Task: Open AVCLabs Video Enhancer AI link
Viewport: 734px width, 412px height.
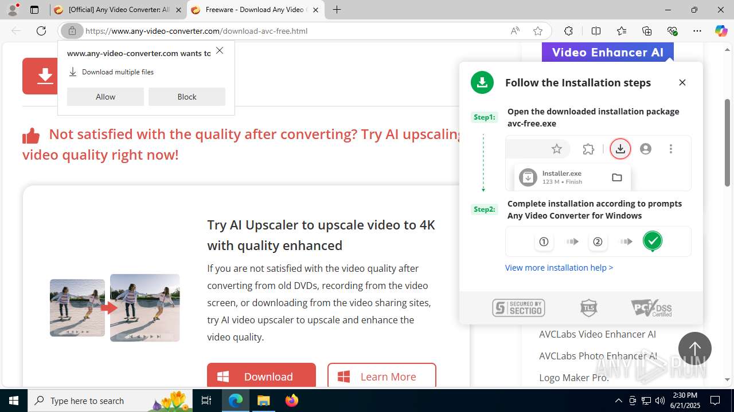Action: pos(598,334)
